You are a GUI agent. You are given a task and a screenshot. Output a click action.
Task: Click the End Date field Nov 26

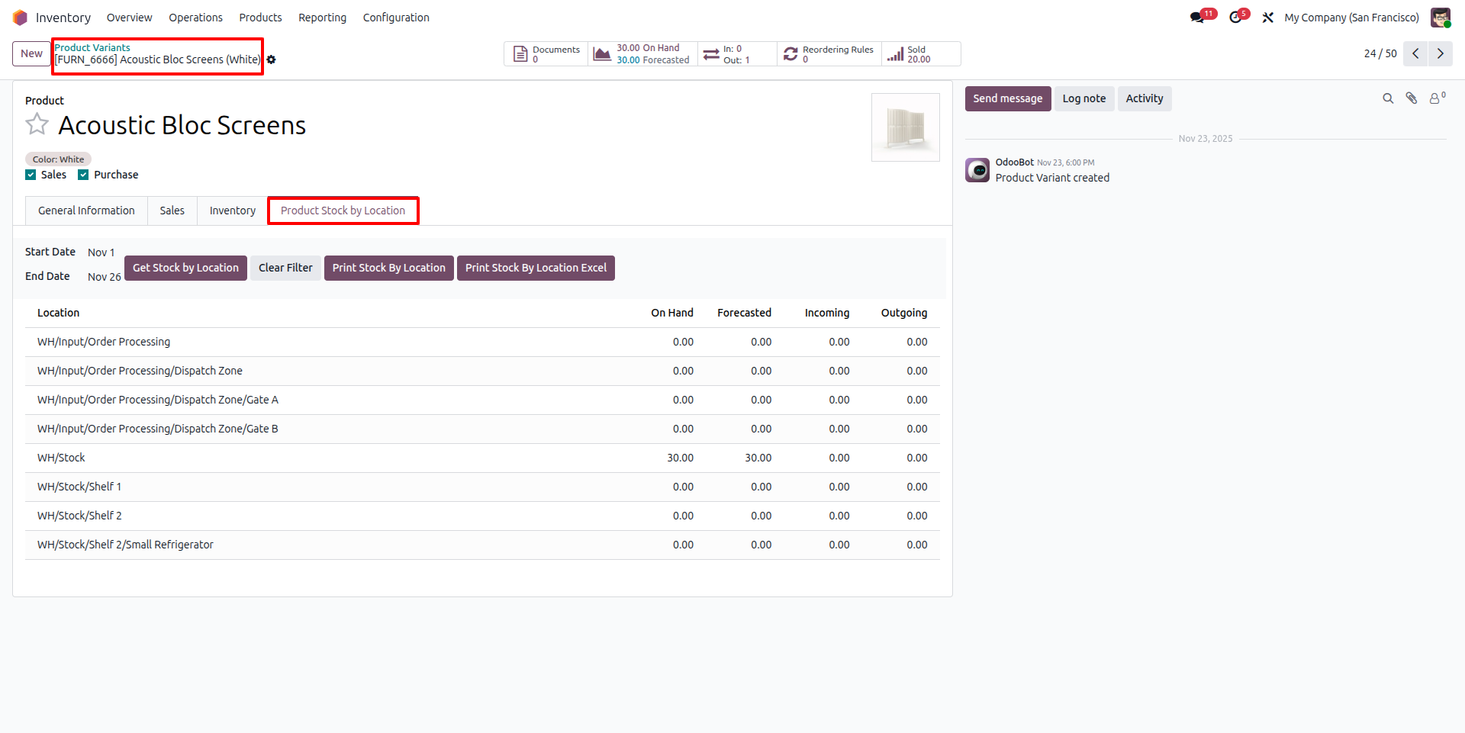click(x=105, y=277)
